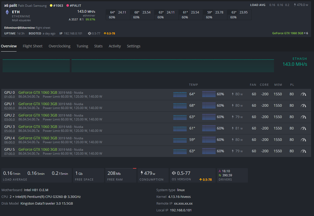
Task: Click the 143.0 MH/s hashrate in header
Action: pos(86,12)
